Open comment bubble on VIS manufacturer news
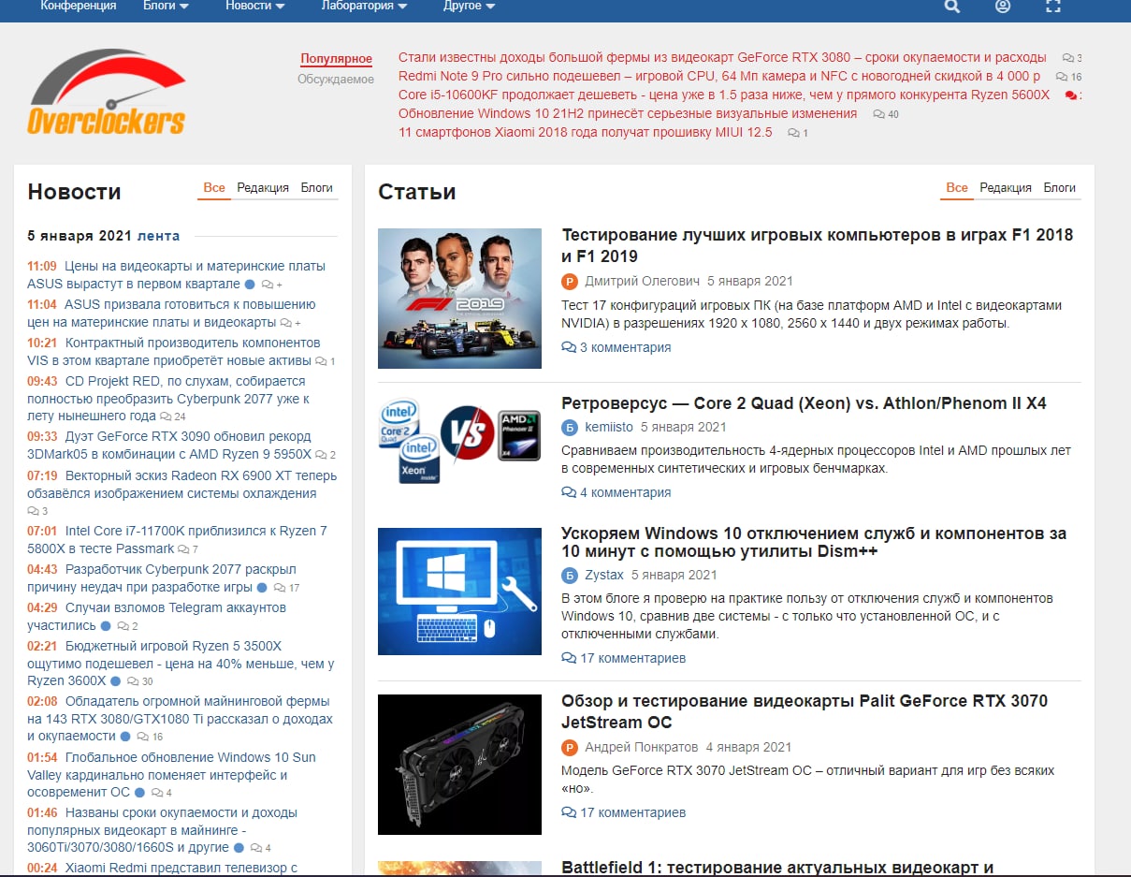Screen dimensions: 1131x877 (x=321, y=361)
